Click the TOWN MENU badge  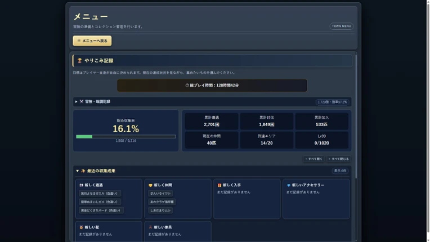point(342,26)
